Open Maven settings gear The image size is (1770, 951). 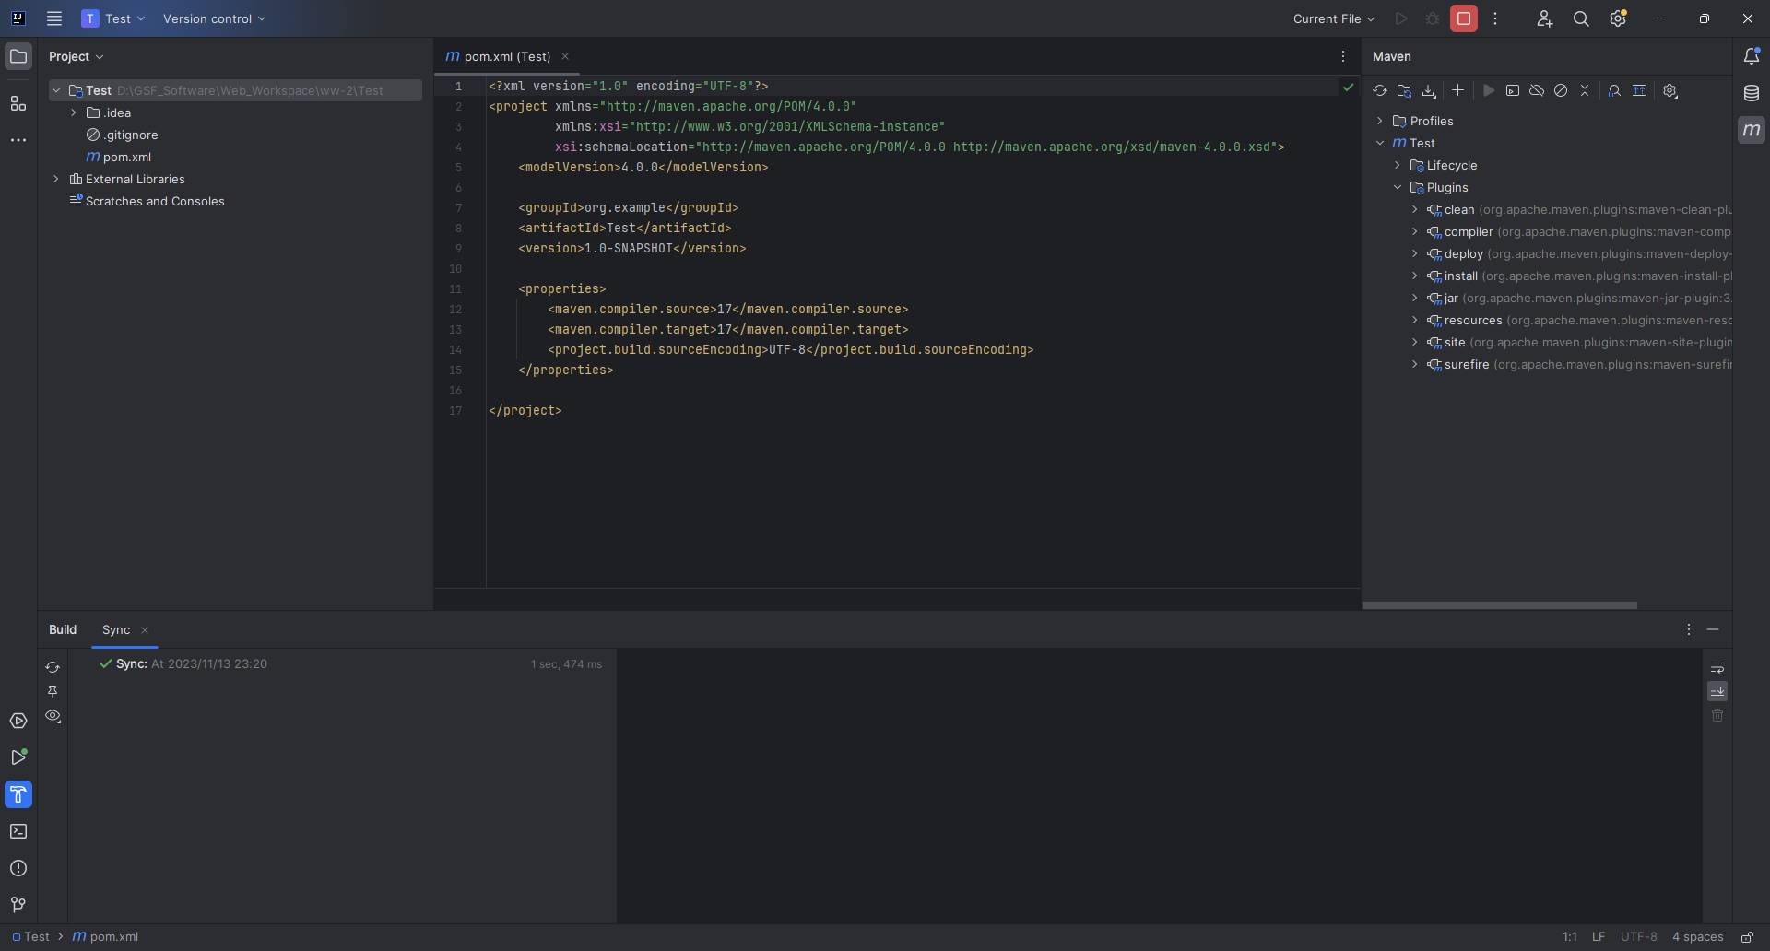pyautogui.click(x=1670, y=90)
